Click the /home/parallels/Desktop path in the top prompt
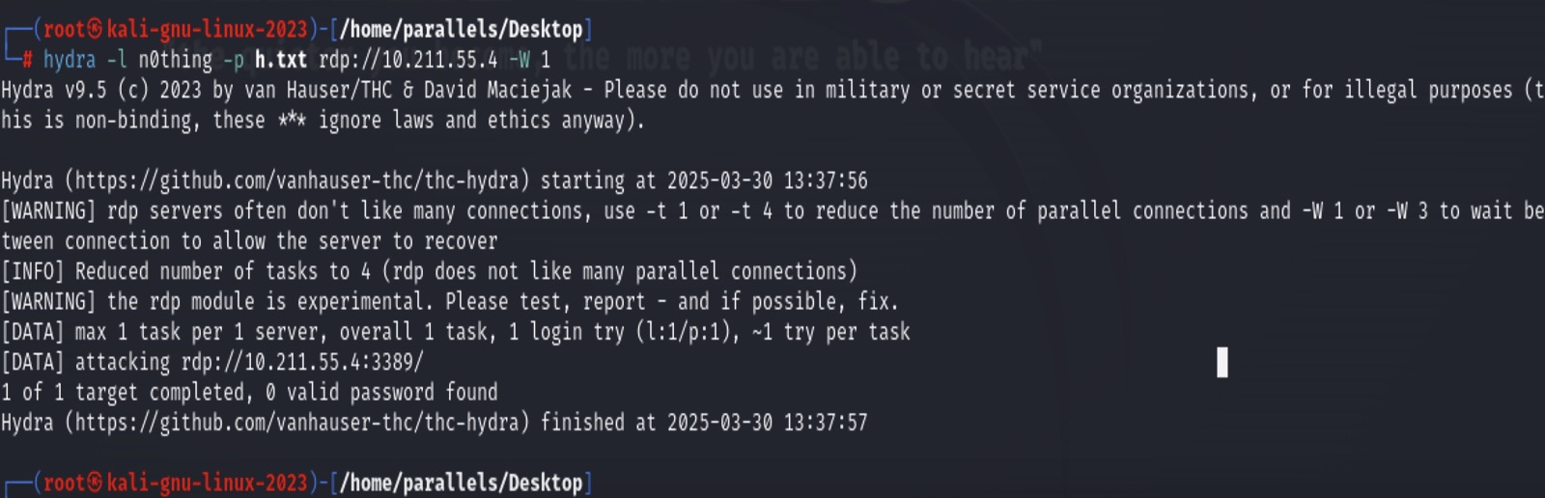 click(461, 29)
